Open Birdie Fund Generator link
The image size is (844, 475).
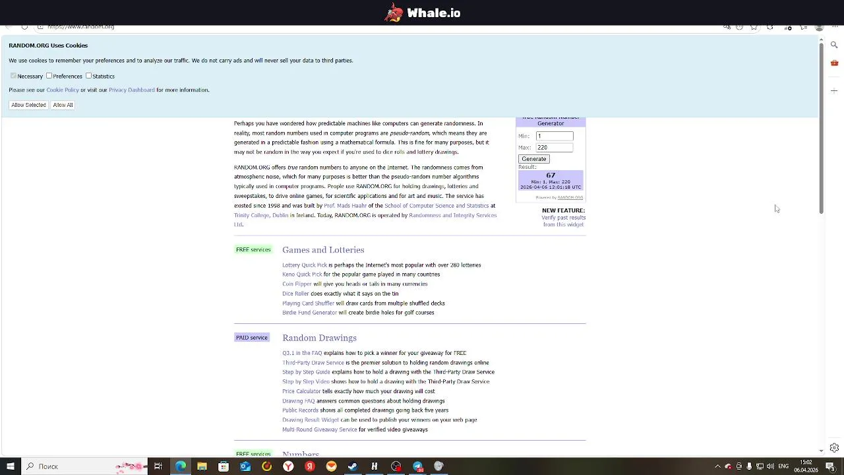(x=309, y=313)
